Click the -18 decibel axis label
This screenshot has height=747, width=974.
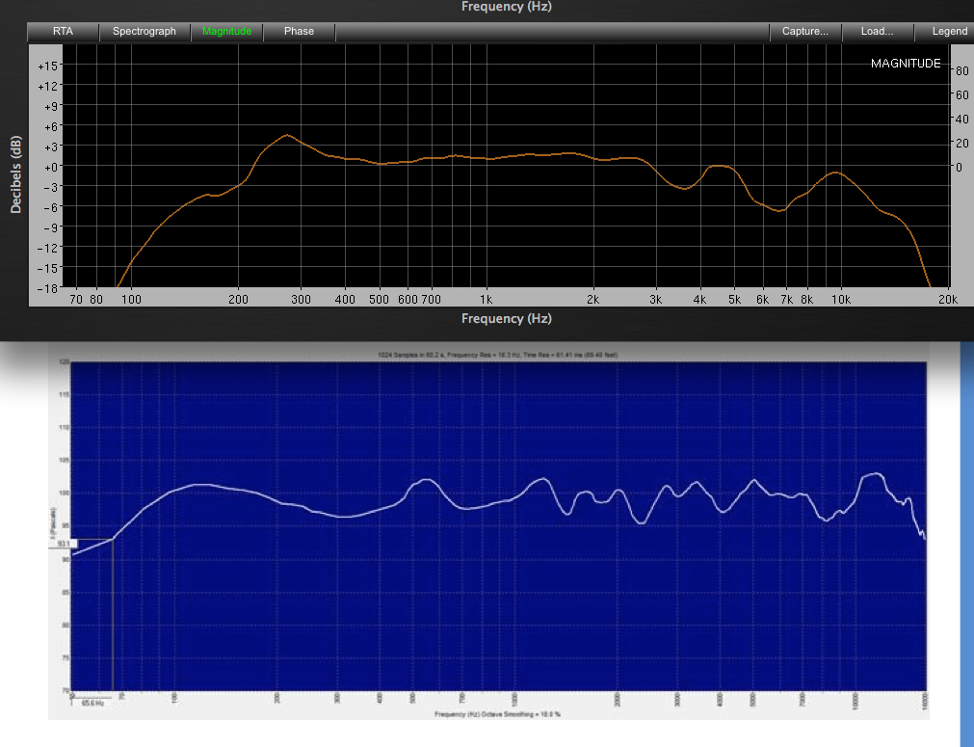[x=48, y=288]
